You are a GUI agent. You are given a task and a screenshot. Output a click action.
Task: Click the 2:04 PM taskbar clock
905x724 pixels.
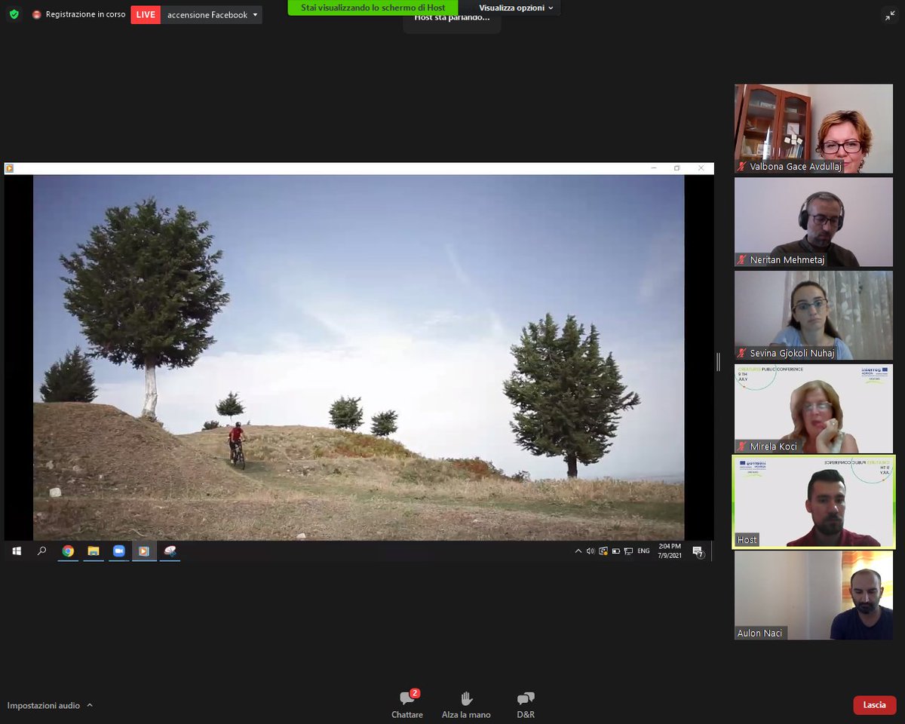670,551
